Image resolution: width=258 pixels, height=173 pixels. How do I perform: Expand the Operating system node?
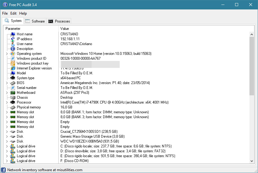7,54
